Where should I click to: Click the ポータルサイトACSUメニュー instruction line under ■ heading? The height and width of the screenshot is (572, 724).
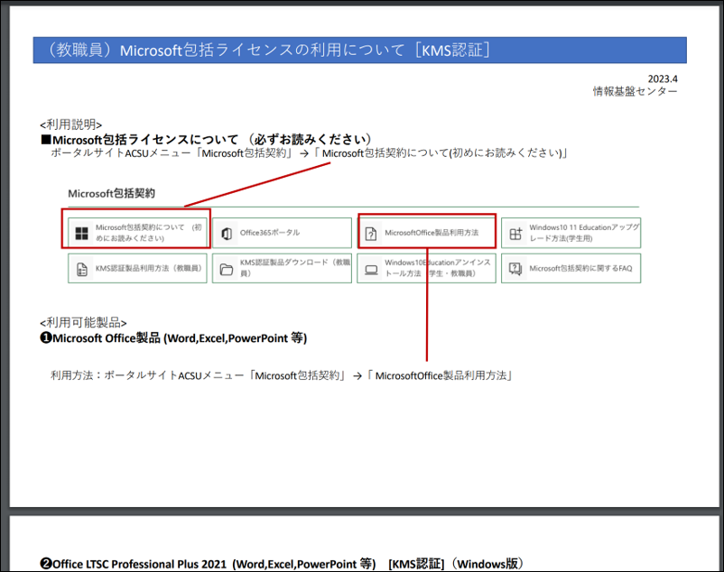[309, 153]
